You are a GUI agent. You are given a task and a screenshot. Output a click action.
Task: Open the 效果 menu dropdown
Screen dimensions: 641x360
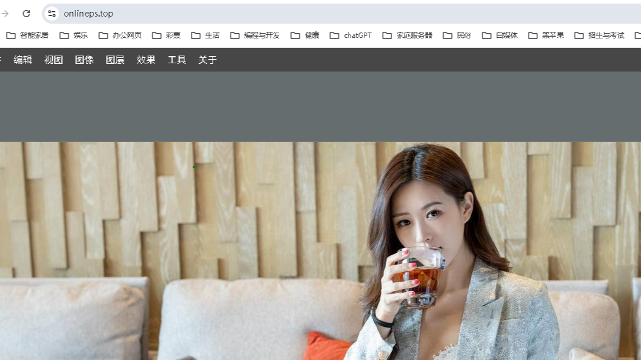click(145, 60)
